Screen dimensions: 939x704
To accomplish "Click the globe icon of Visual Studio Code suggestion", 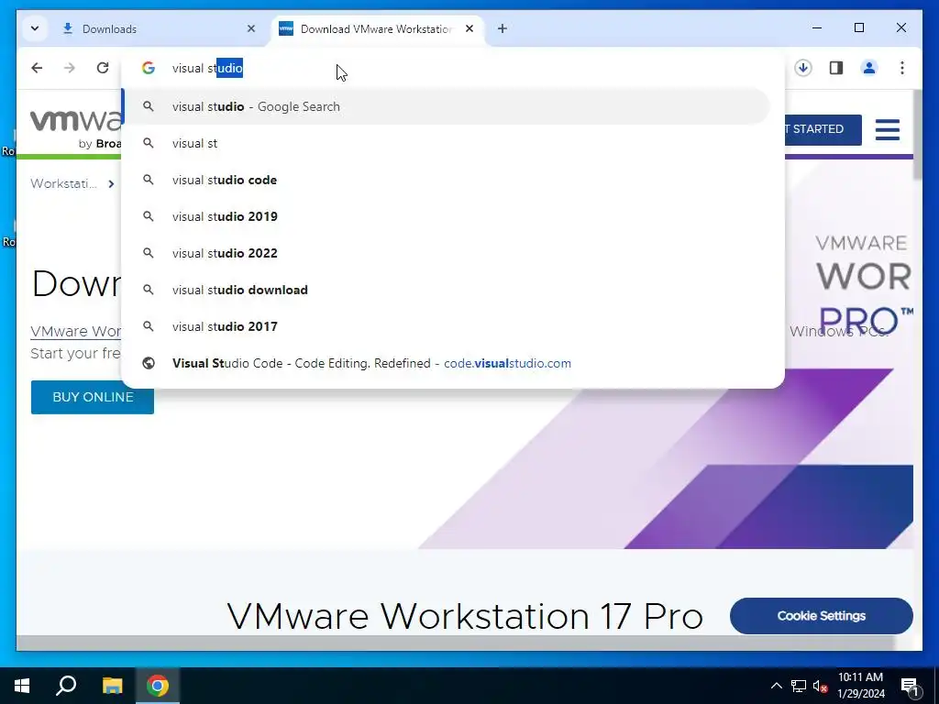I will tap(149, 363).
